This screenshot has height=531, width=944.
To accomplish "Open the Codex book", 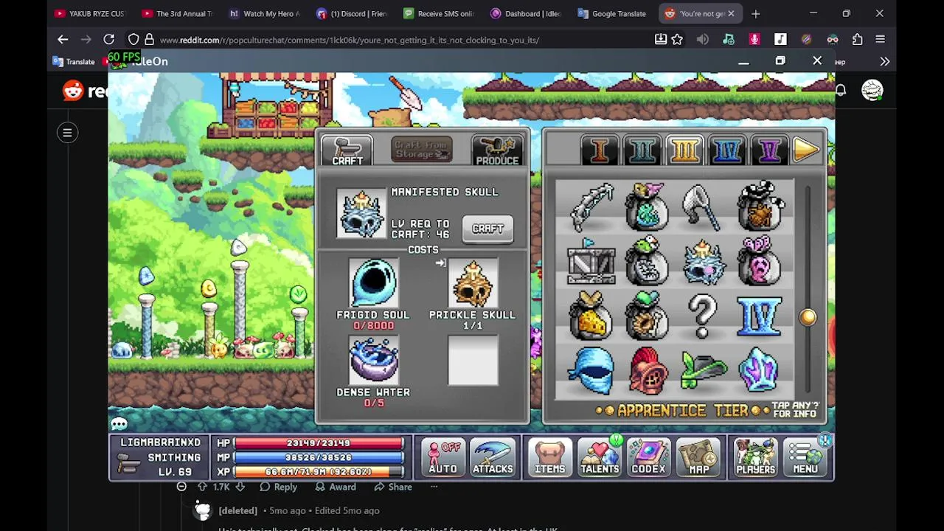I will click(x=648, y=457).
